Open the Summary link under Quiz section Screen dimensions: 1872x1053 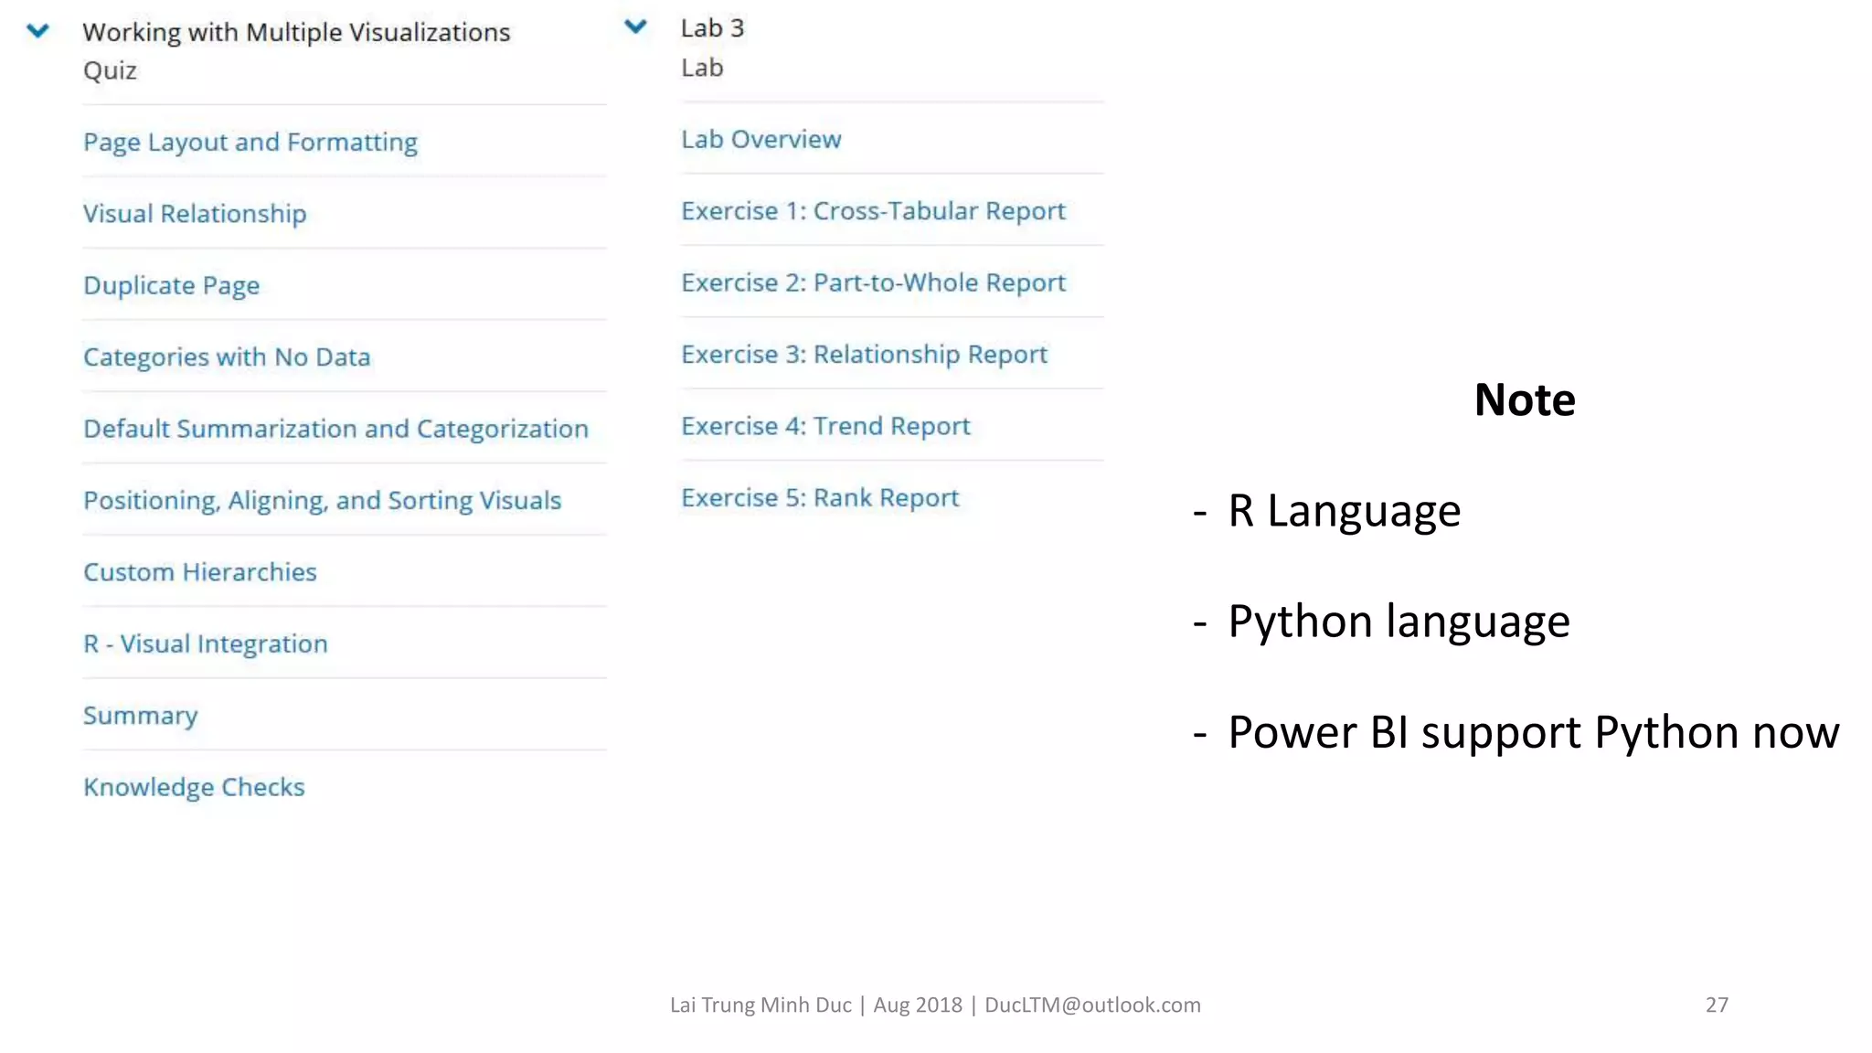[x=141, y=716]
